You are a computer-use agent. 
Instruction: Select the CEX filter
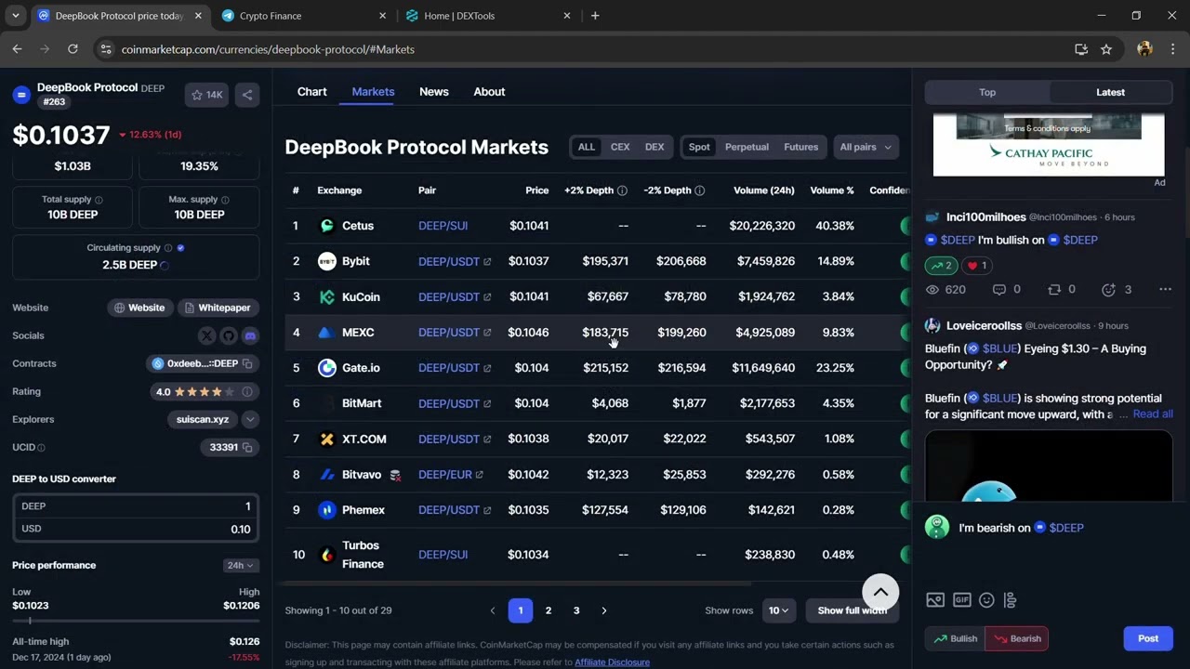(x=620, y=147)
